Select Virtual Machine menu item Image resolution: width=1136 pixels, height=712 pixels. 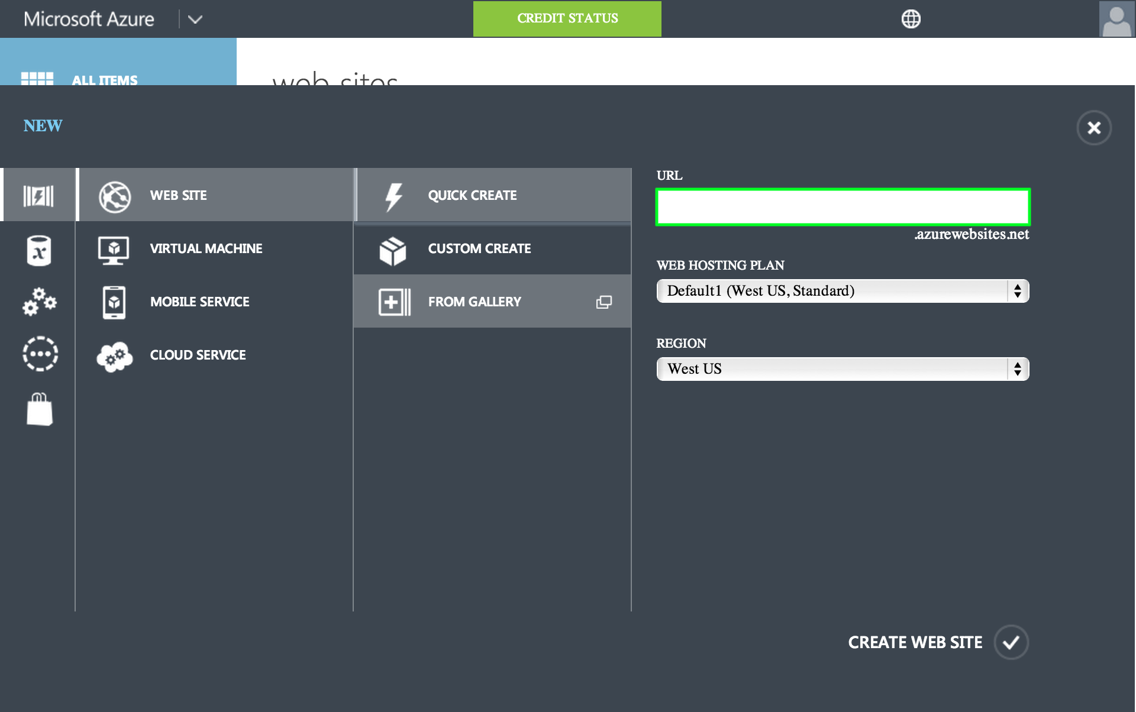(x=205, y=248)
